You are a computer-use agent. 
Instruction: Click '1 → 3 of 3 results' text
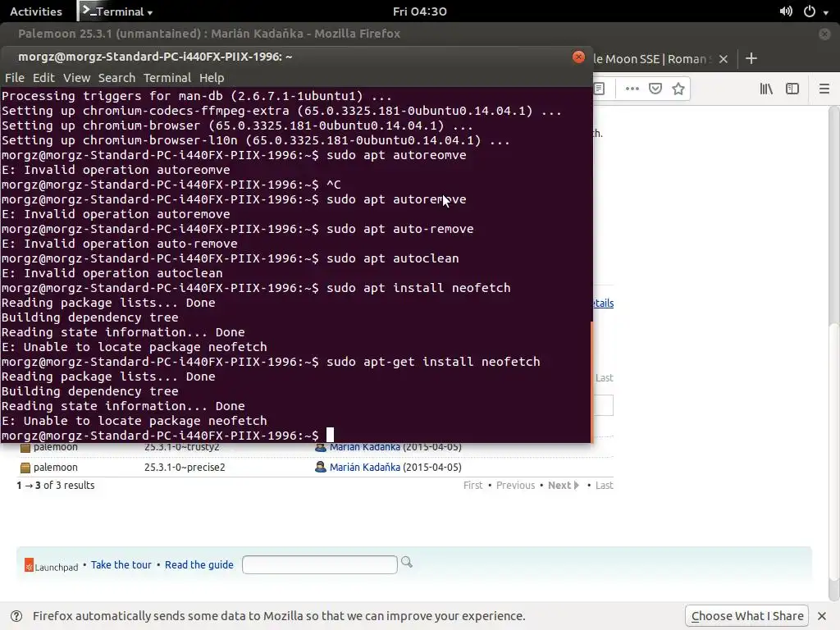click(56, 486)
